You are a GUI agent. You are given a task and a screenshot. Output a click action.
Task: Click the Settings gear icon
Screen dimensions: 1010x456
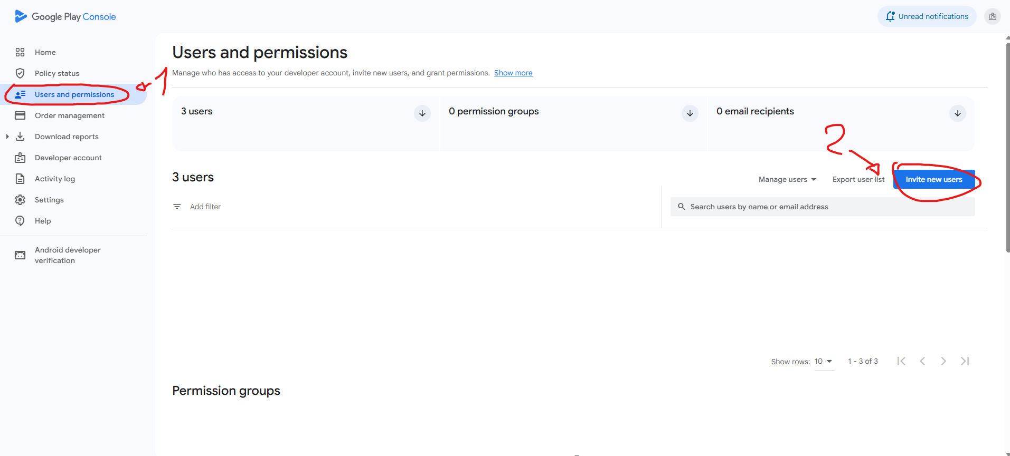click(x=20, y=200)
